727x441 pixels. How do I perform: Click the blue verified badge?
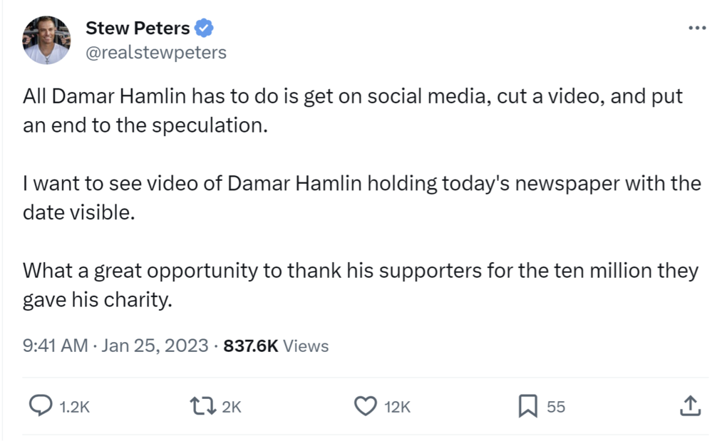click(204, 28)
